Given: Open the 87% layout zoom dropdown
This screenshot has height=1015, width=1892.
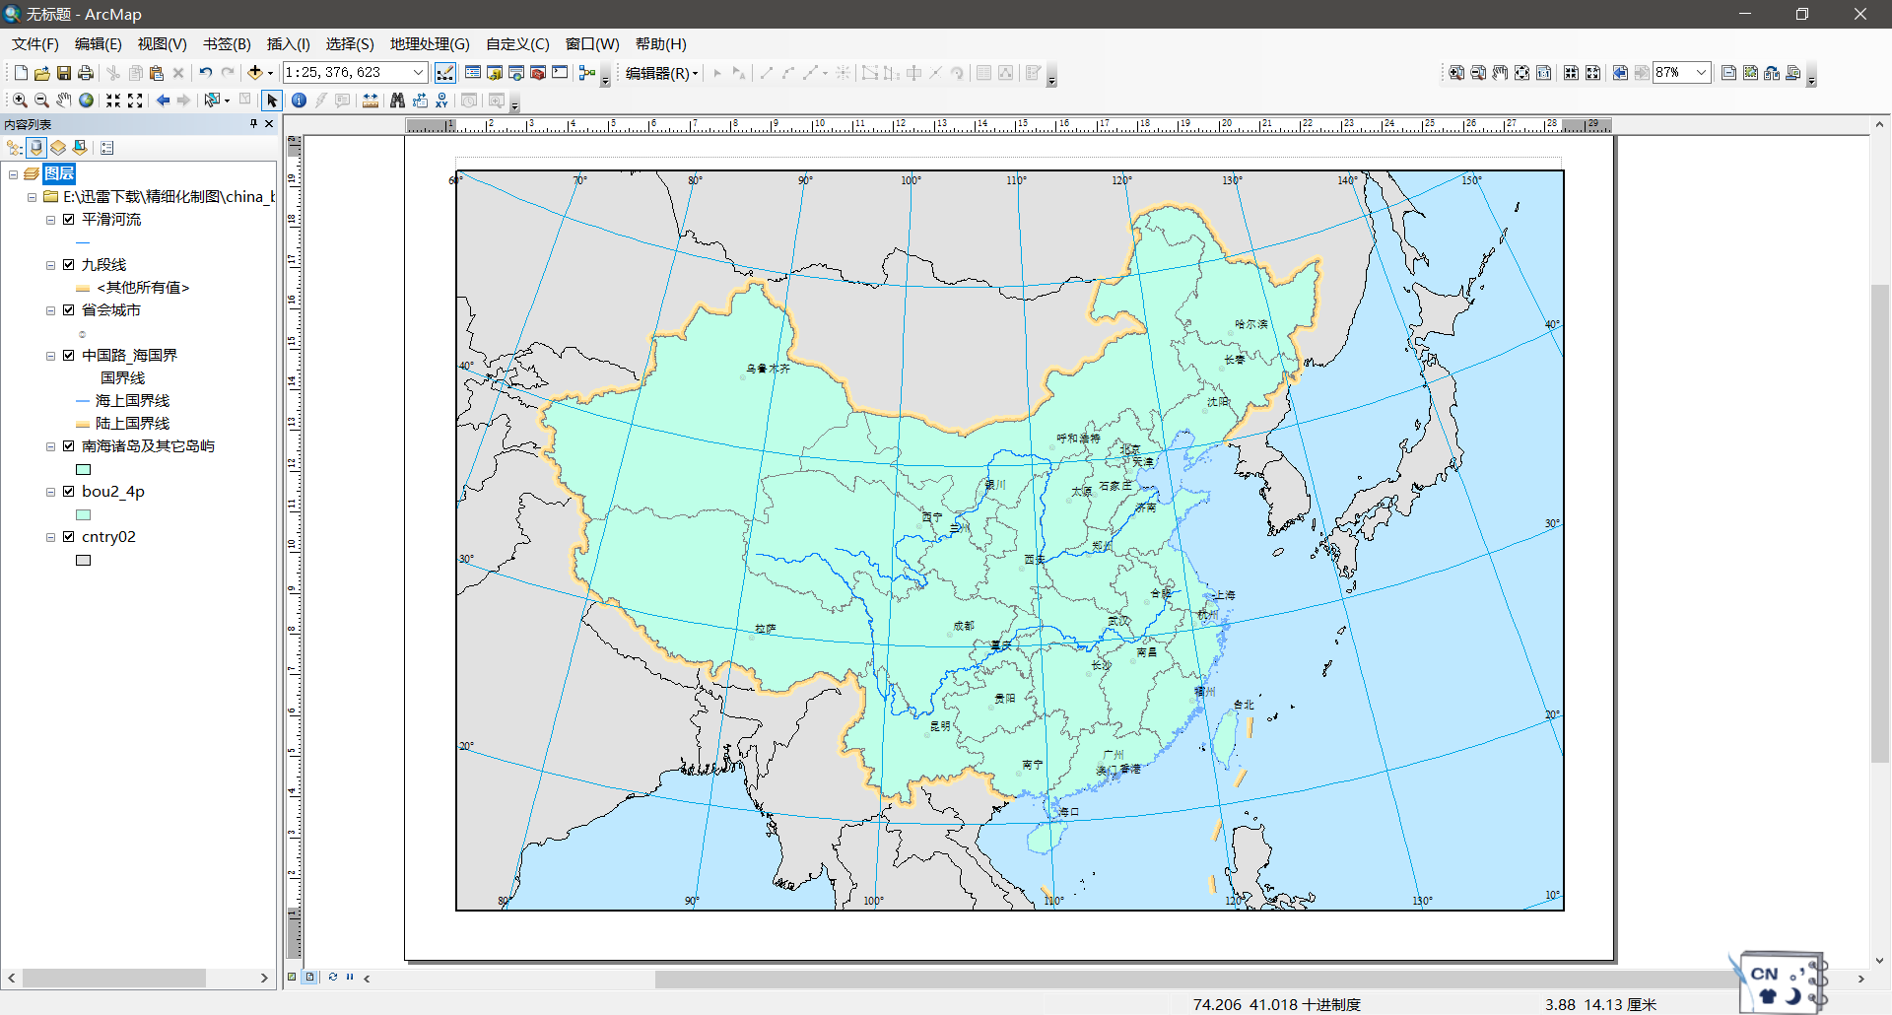Looking at the screenshot, I should click(x=1702, y=72).
